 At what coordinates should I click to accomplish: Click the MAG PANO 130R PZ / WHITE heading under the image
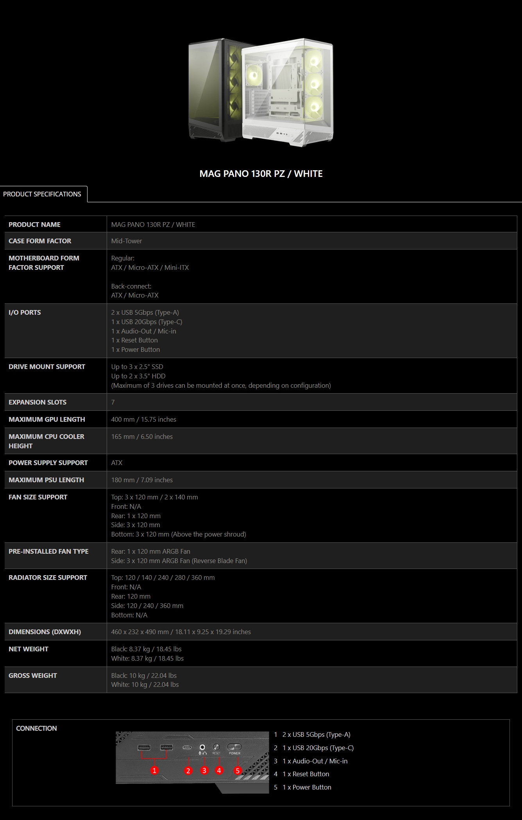coord(261,174)
